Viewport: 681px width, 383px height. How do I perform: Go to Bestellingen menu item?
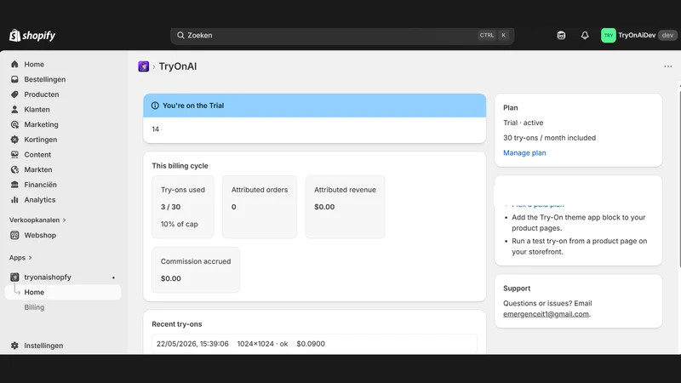coord(45,79)
